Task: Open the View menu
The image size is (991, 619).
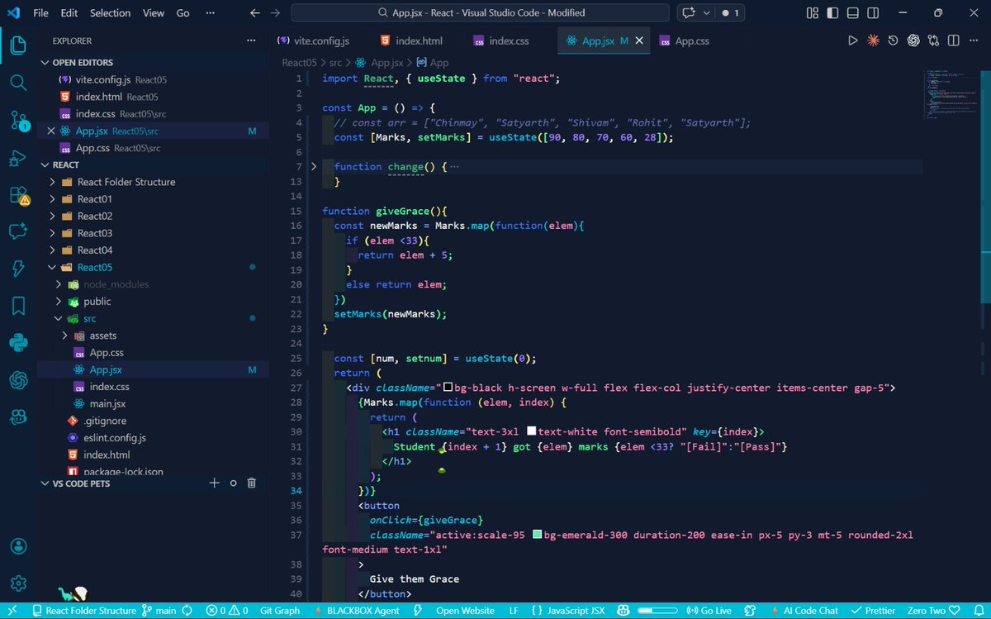Action: (x=154, y=13)
